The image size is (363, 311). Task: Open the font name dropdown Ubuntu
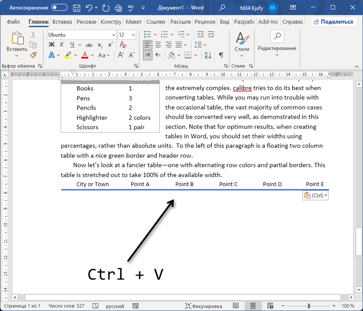(113, 35)
